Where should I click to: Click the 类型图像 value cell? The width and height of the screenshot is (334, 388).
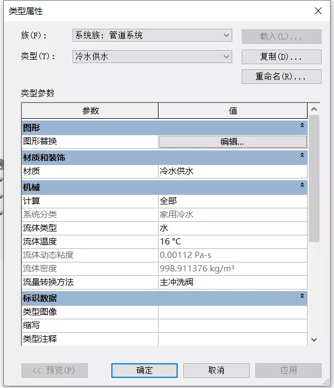click(x=233, y=312)
